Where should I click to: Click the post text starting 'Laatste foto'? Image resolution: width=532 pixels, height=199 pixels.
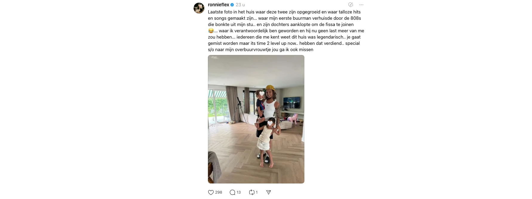286,31
